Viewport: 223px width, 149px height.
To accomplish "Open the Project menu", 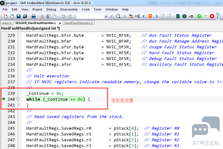I will pyautogui.click(x=37, y=9).
